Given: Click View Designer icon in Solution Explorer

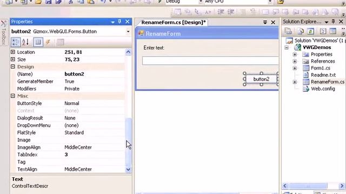Looking at the screenshot, I should [333, 31].
